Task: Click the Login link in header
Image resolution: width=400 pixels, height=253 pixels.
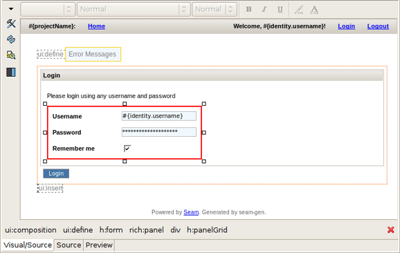Action: (x=347, y=26)
